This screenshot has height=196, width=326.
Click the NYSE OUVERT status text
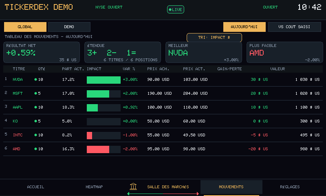(109, 7)
